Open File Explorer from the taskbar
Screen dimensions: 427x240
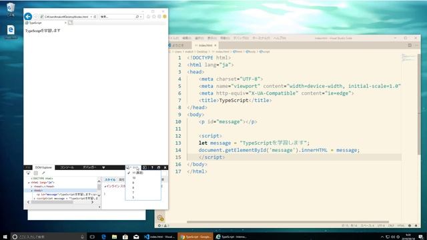pos(114,237)
